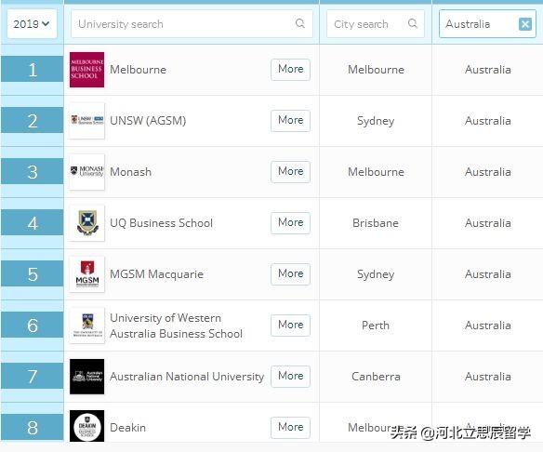543x452 pixels.
Task: Select the MGSM Macquarie name
Action: click(156, 274)
